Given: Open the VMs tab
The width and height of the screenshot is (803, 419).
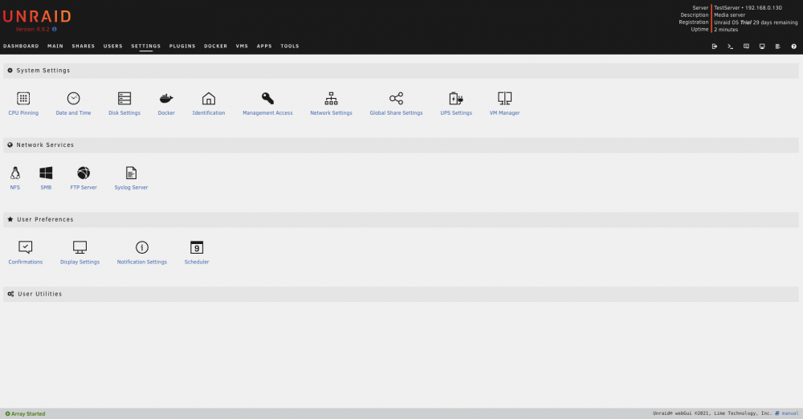Looking at the screenshot, I should 242,46.
